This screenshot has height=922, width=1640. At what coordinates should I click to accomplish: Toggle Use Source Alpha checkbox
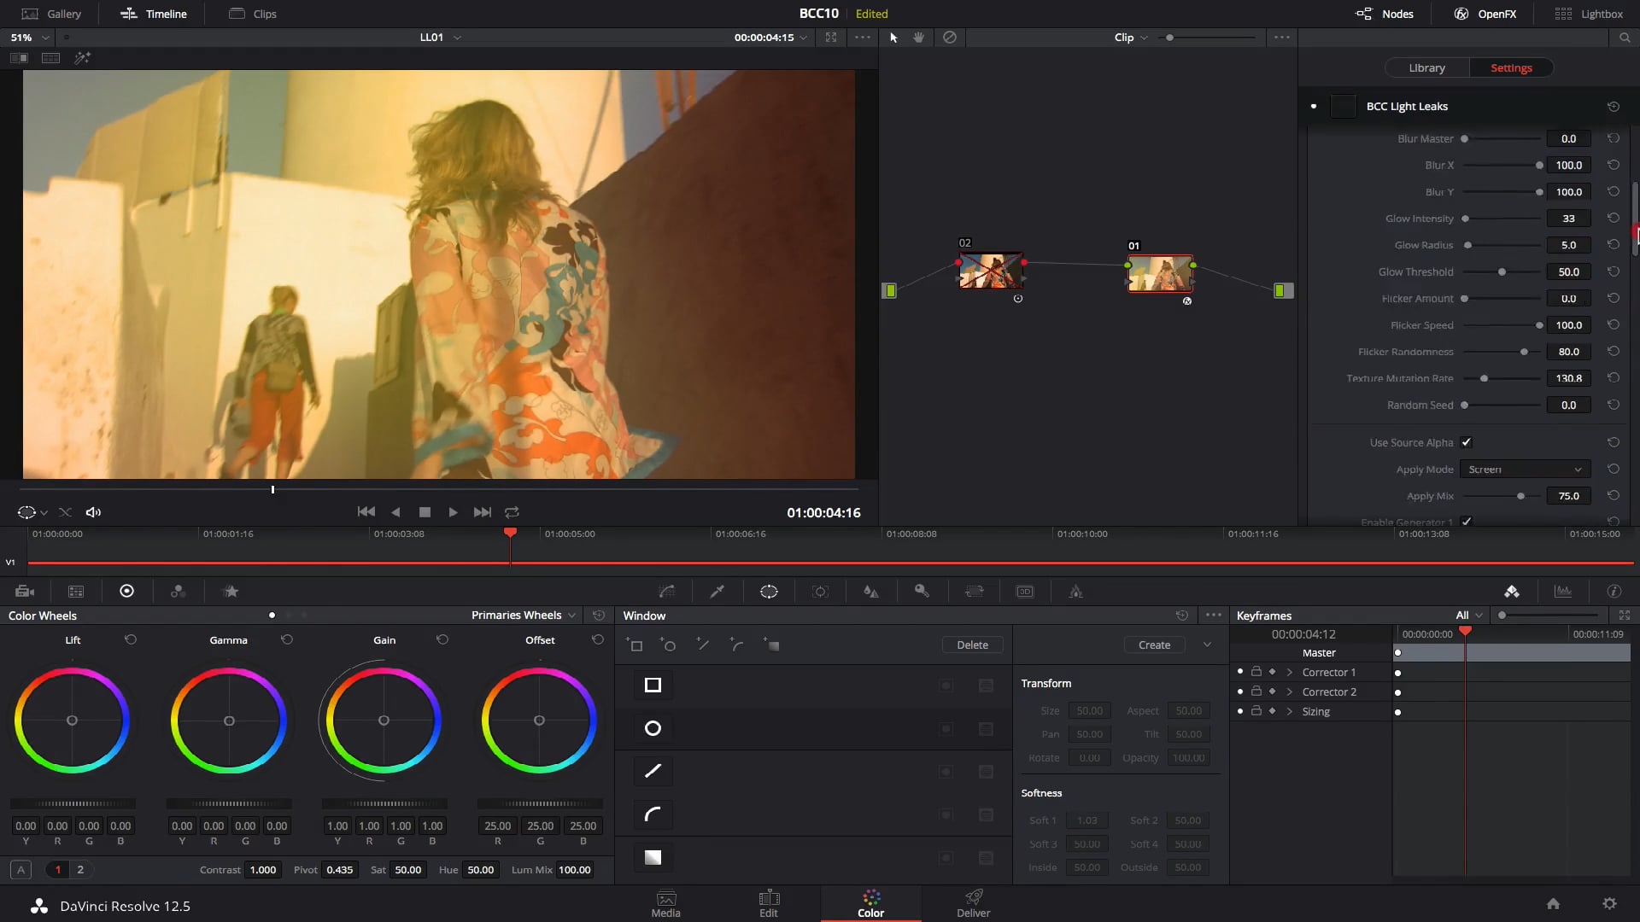pos(1467,441)
